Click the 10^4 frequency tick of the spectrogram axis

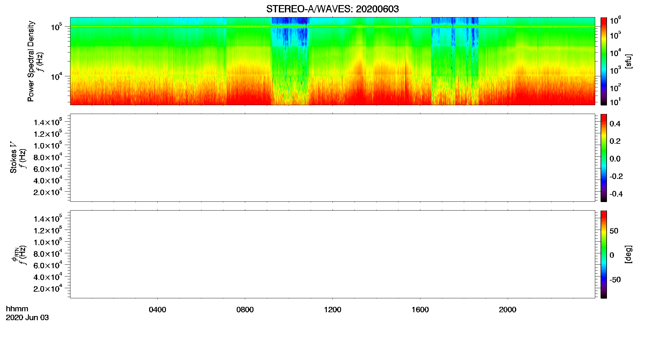56,77
